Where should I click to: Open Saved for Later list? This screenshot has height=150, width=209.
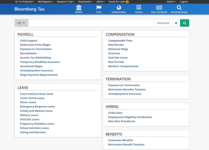click(x=118, y=2)
